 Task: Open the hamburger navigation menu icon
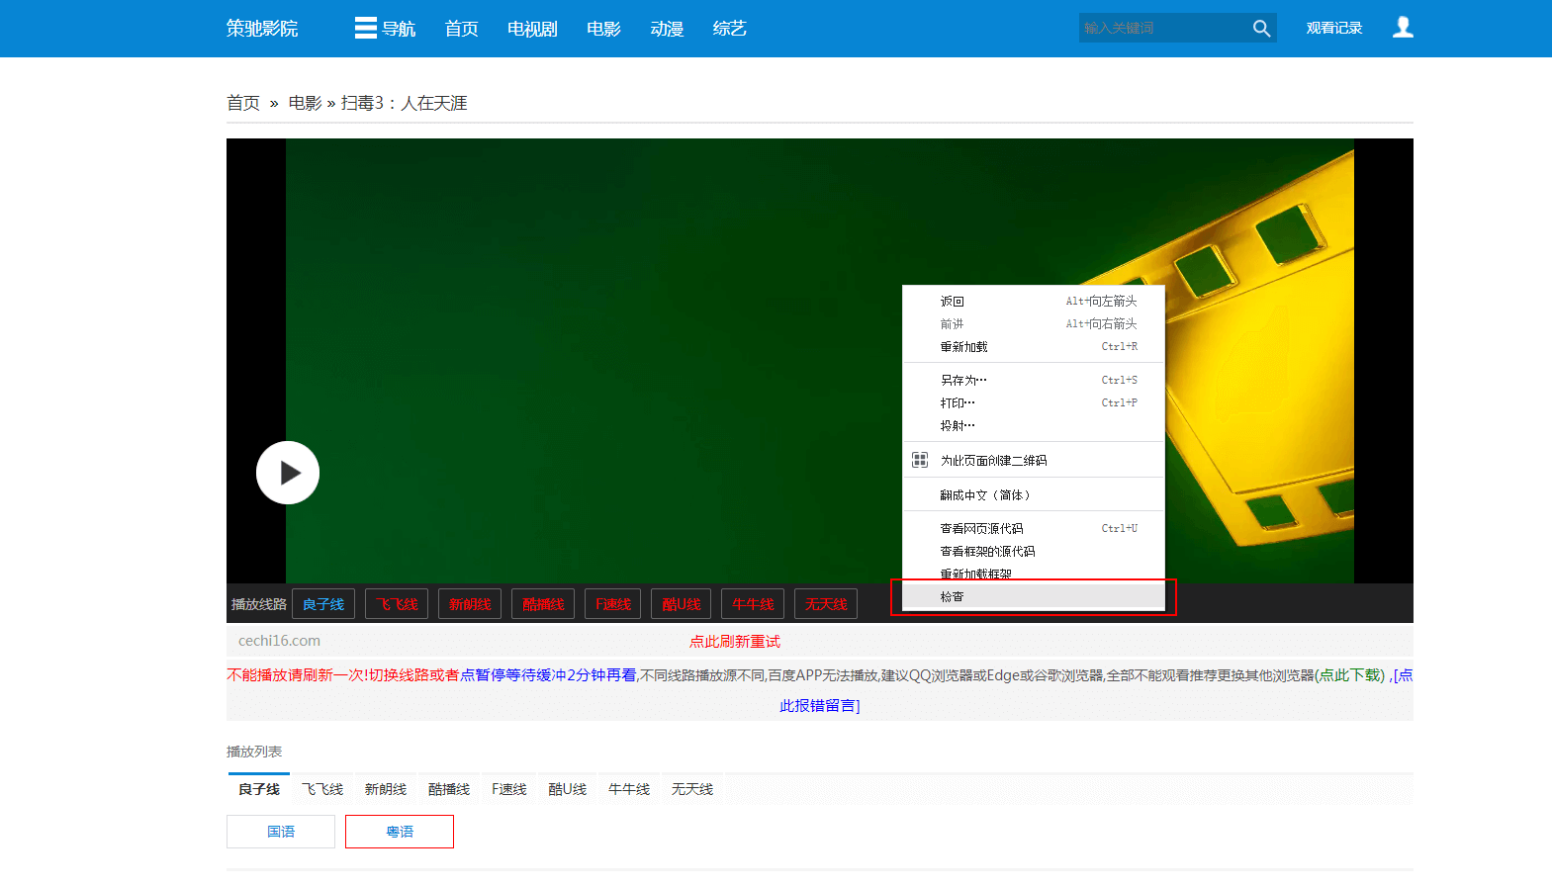365,28
